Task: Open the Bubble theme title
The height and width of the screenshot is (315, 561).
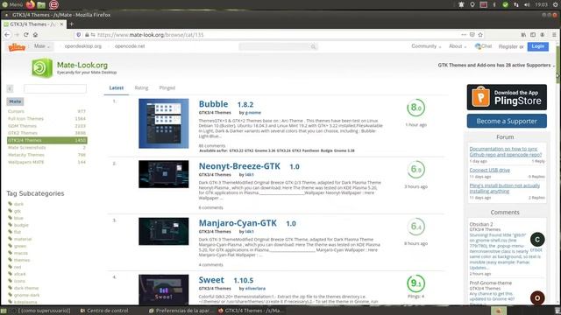Action: pos(213,104)
